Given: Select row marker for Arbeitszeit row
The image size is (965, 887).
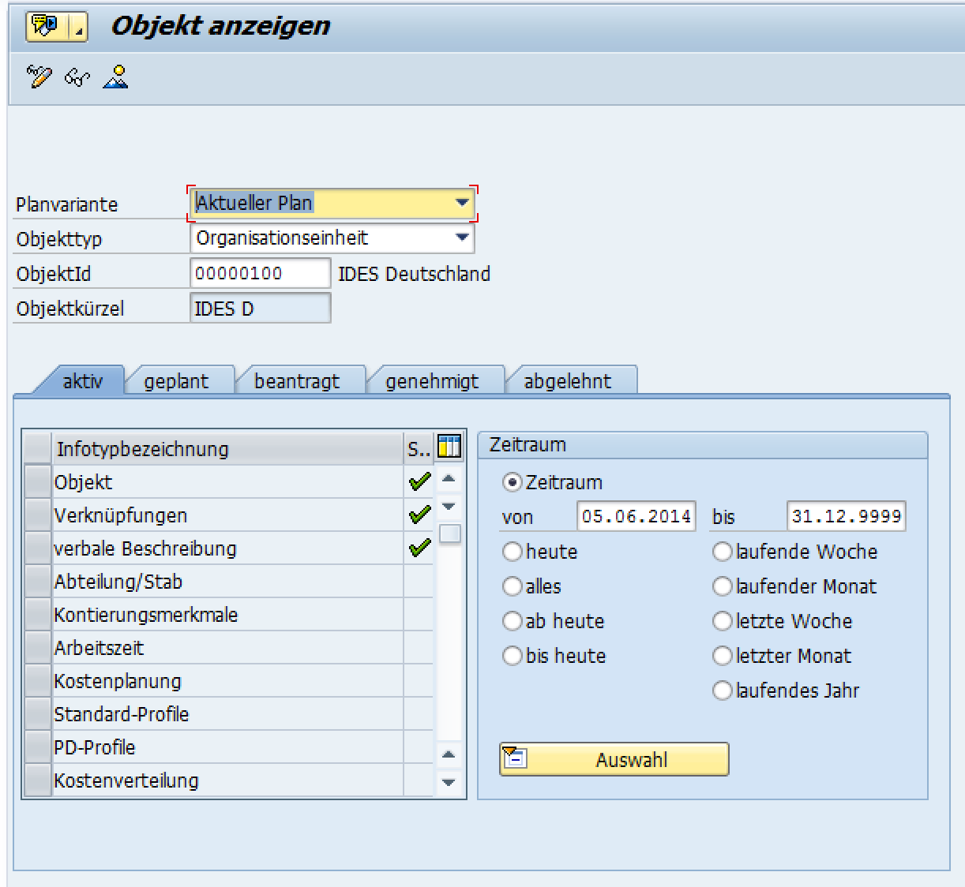Looking at the screenshot, I should [x=37, y=647].
